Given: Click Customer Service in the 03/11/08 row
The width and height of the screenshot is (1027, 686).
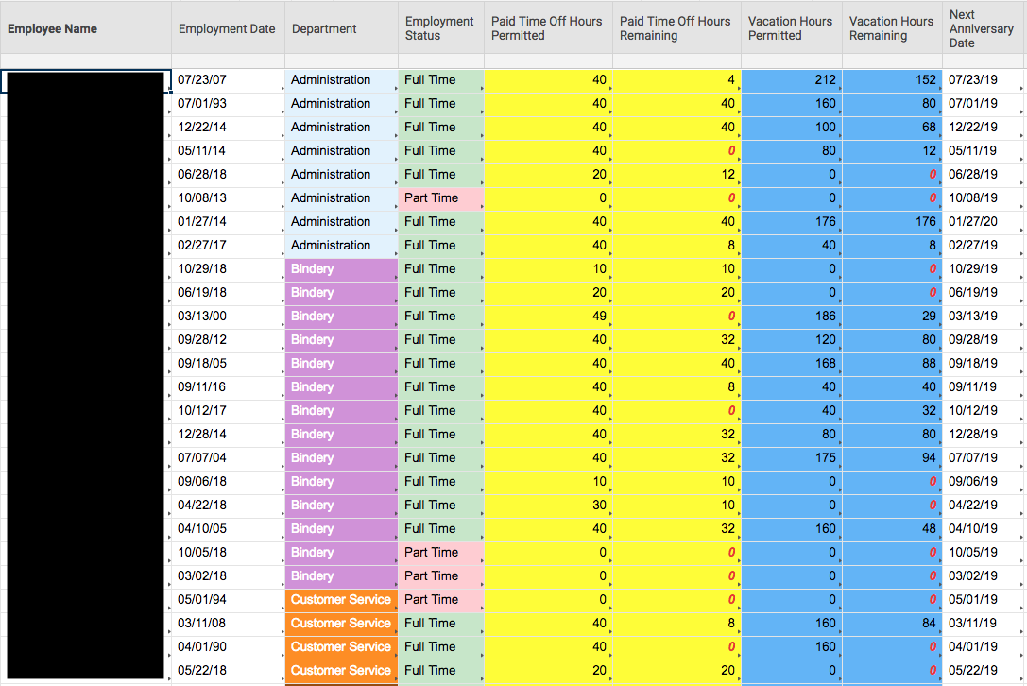Looking at the screenshot, I should coord(341,623).
